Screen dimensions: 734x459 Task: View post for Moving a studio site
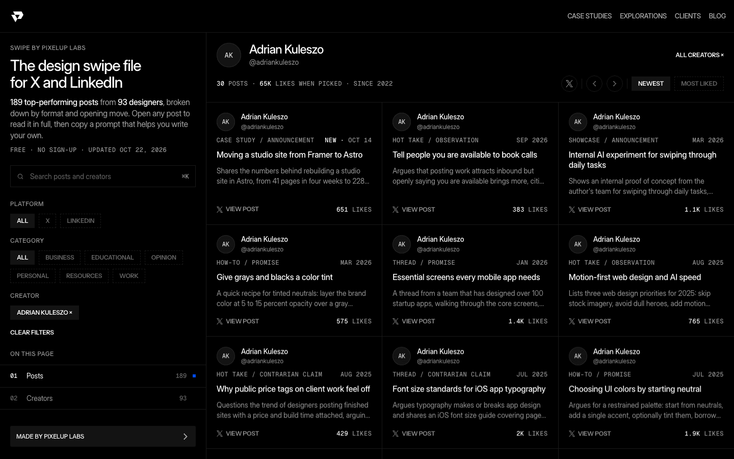[238, 209]
